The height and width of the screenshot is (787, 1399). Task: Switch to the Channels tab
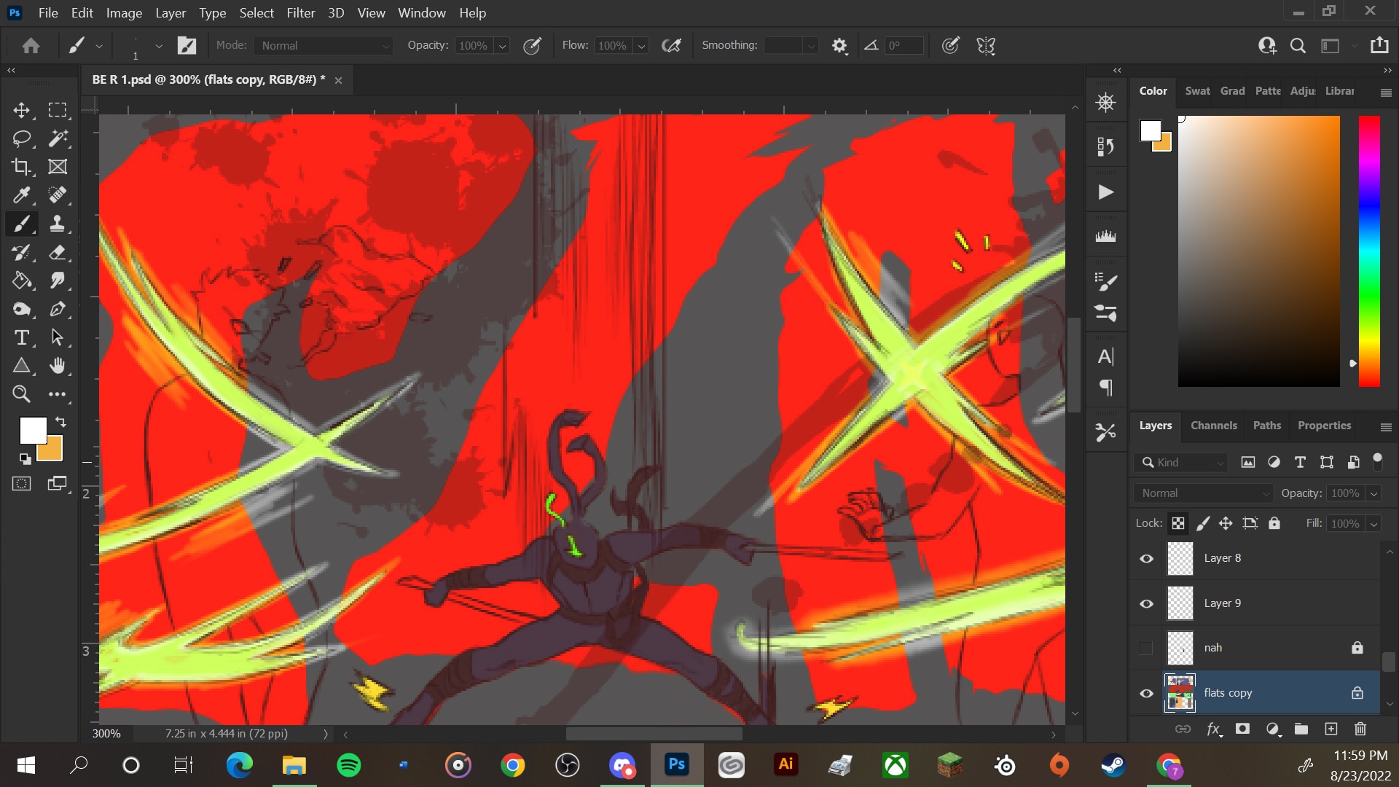click(x=1213, y=426)
